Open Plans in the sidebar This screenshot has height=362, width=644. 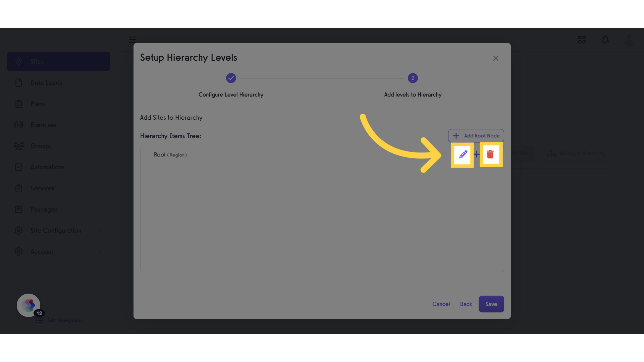(x=58, y=104)
